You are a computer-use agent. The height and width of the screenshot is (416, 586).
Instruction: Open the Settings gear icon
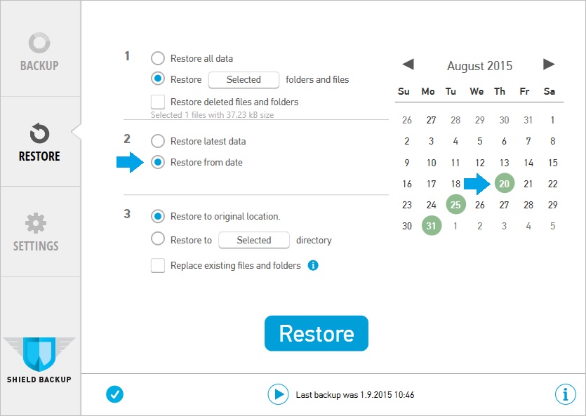36,223
